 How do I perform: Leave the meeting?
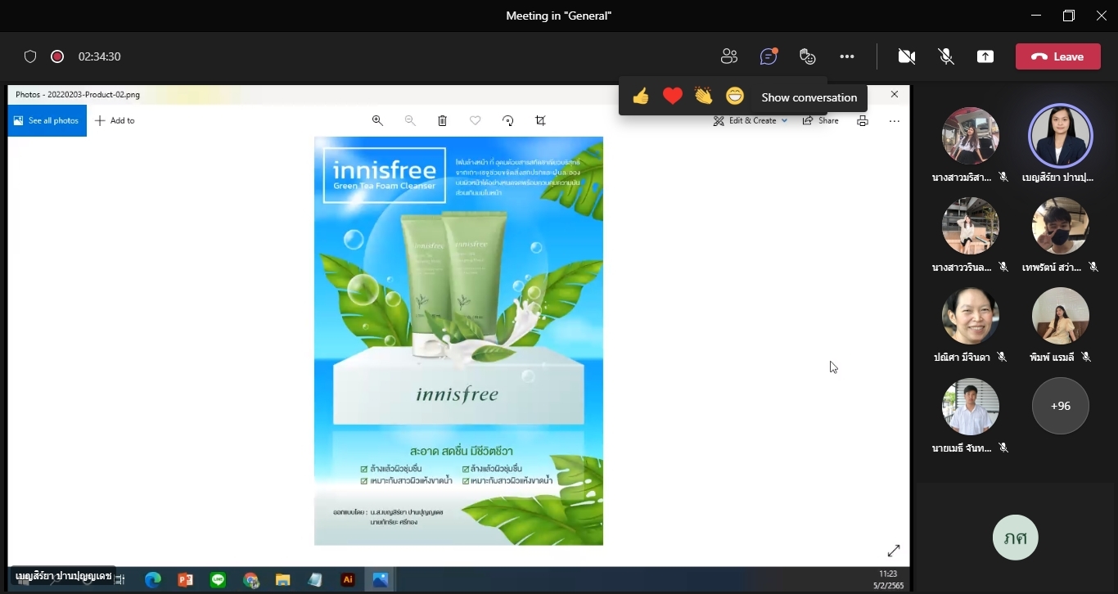(1057, 56)
